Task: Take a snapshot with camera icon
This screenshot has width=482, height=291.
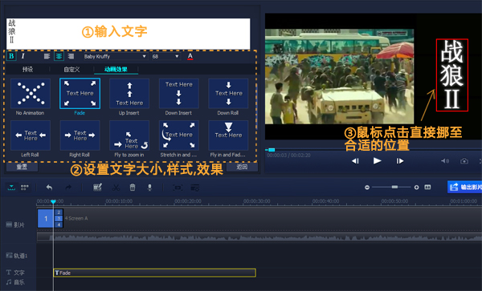Action: tap(464, 161)
